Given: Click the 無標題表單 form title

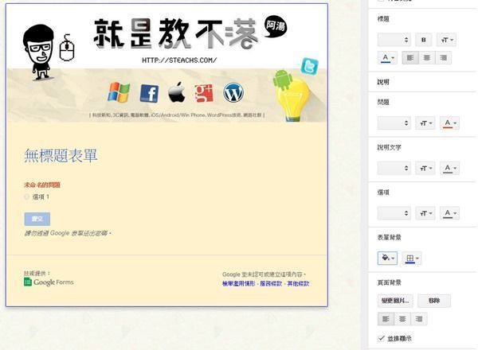Looking at the screenshot, I should click(61, 156).
